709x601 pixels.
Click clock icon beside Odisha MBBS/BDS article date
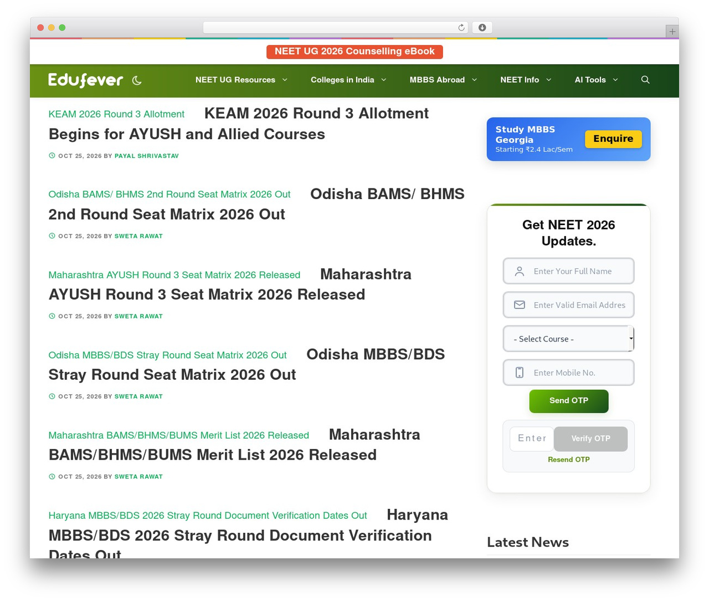tap(52, 396)
